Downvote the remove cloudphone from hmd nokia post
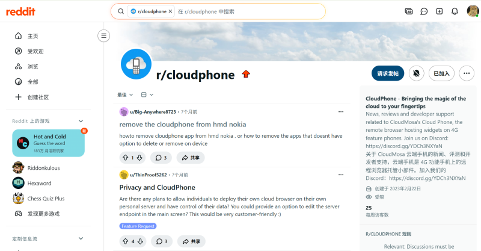 [139, 158]
